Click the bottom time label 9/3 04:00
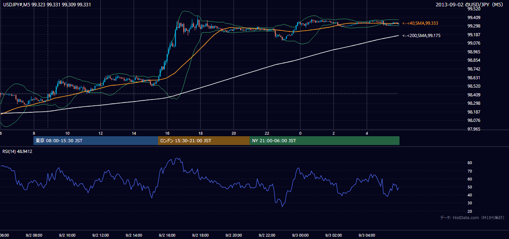The image size is (509, 239). tap(366, 235)
